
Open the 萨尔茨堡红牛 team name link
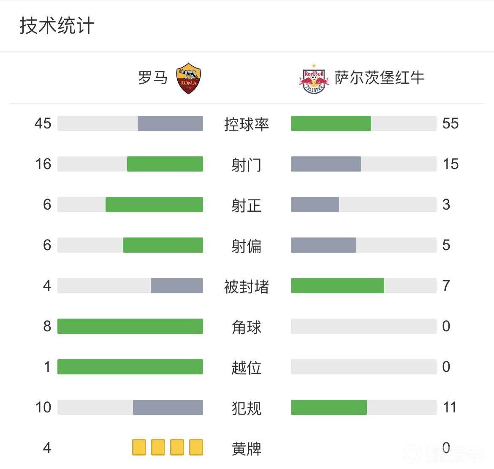point(379,78)
